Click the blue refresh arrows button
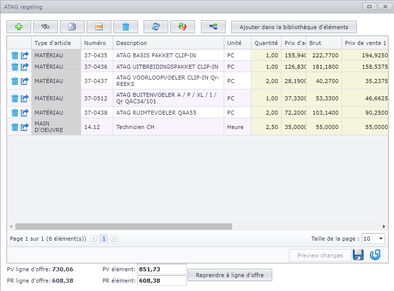 tap(156, 27)
